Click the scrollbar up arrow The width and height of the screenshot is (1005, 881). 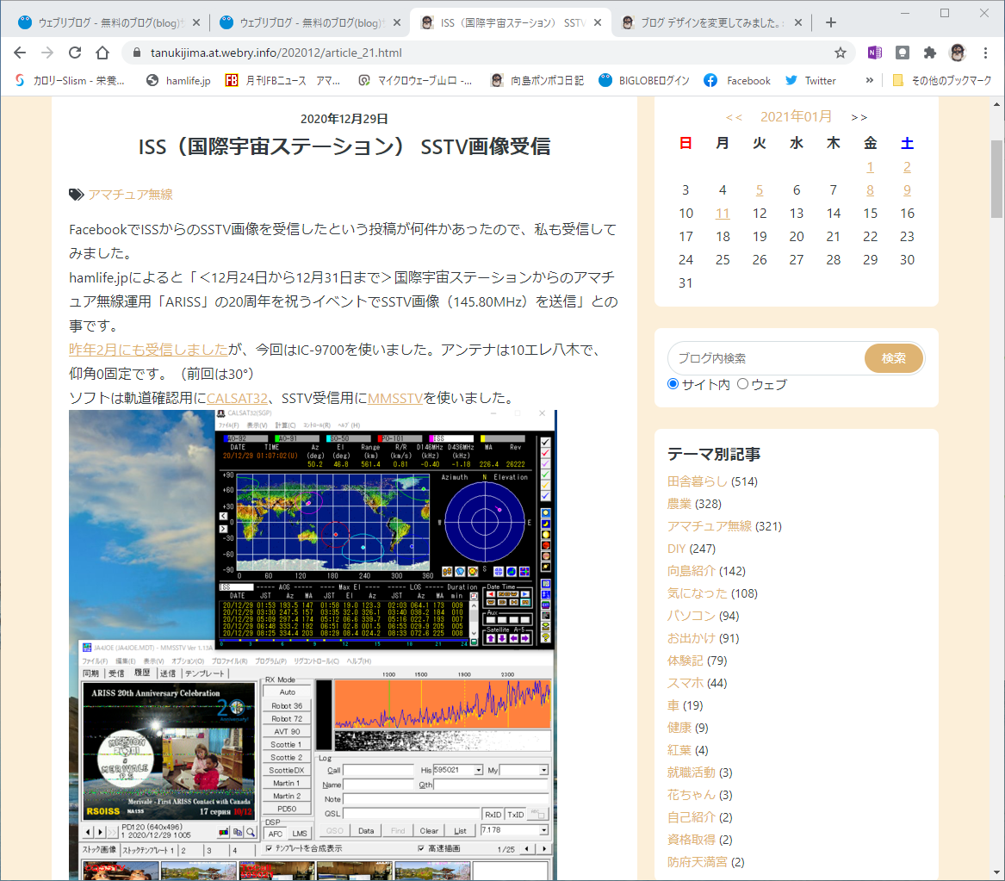click(996, 104)
